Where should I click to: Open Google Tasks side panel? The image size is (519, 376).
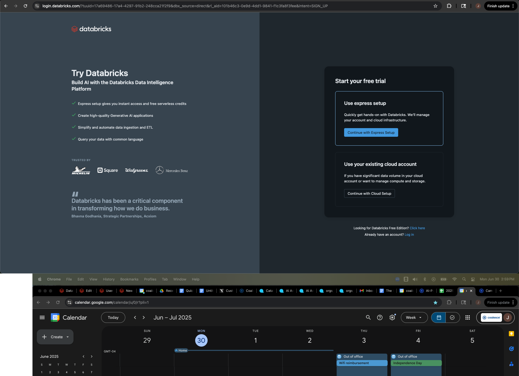pyautogui.click(x=511, y=349)
